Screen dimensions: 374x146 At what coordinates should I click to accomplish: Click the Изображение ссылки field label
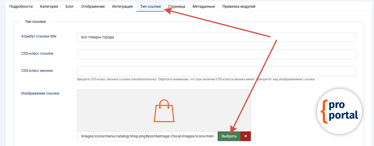[x=40, y=93]
